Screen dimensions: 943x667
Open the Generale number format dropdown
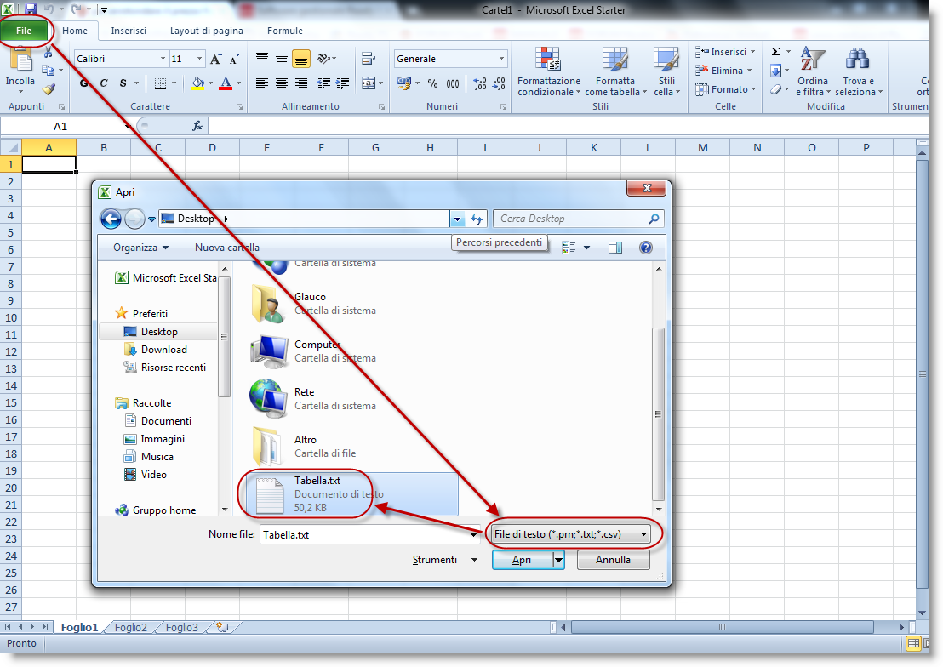click(501, 59)
